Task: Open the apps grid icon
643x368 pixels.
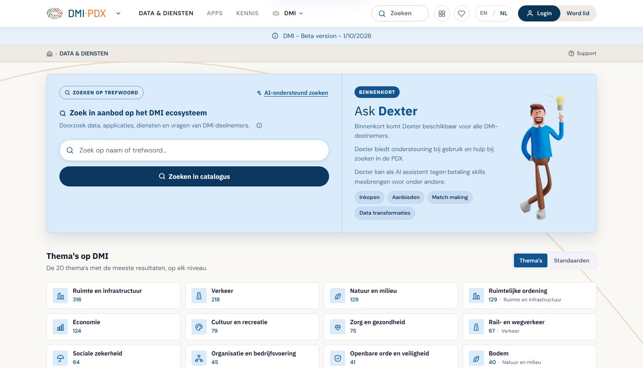Action: pos(442,13)
